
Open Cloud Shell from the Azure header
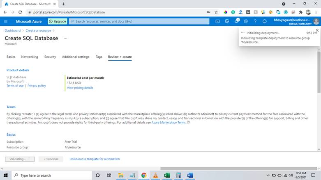217,21
